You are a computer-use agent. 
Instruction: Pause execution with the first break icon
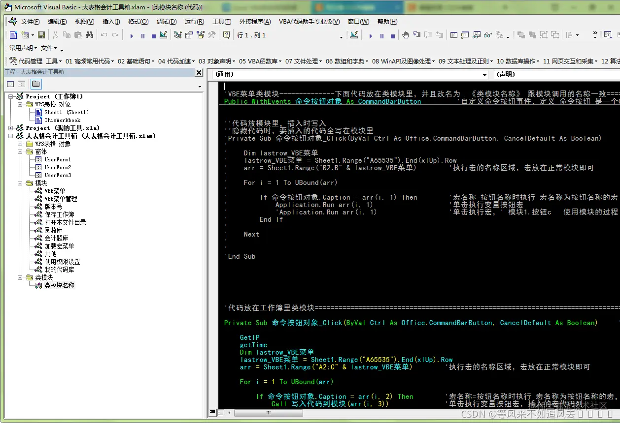coord(143,35)
